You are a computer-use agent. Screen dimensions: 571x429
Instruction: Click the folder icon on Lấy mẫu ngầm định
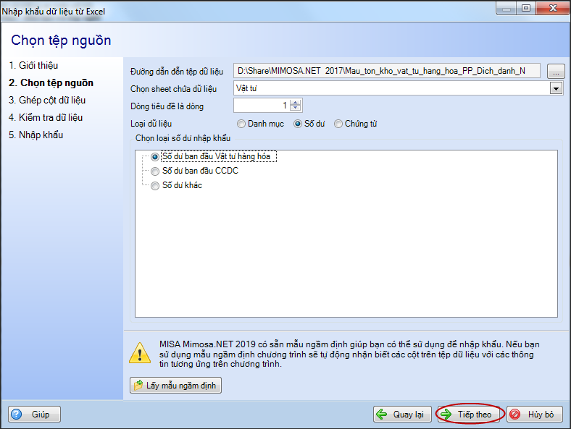(x=138, y=386)
